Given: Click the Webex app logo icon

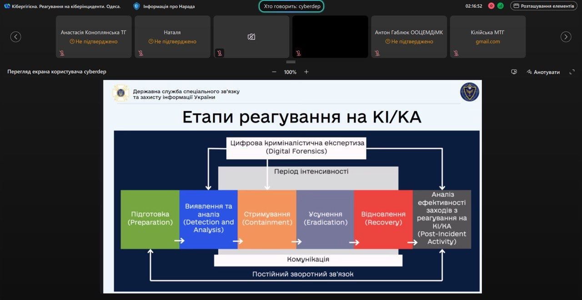Looking at the screenshot, I should [7, 6].
